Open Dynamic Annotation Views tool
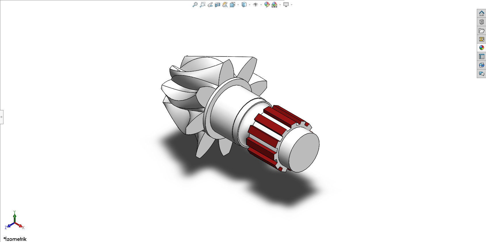486x242 pixels. click(x=225, y=5)
